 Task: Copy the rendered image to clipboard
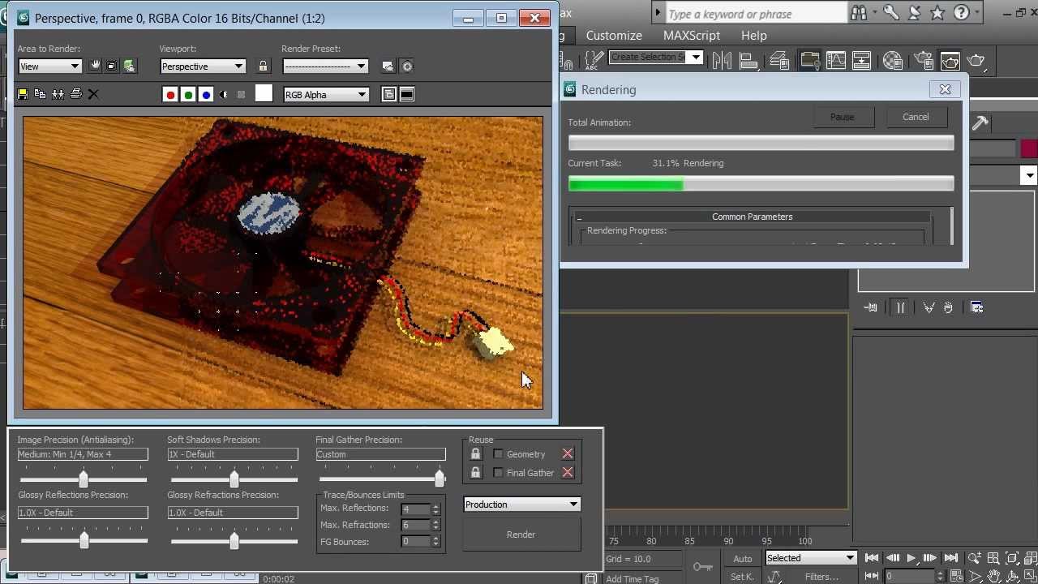coord(40,94)
